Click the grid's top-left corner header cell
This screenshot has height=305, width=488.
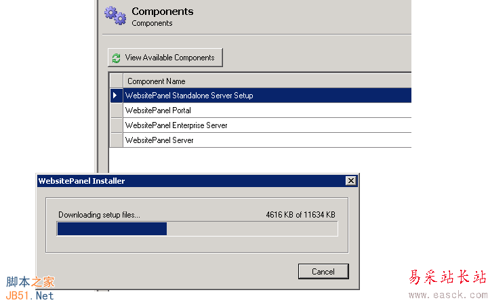[116, 81]
